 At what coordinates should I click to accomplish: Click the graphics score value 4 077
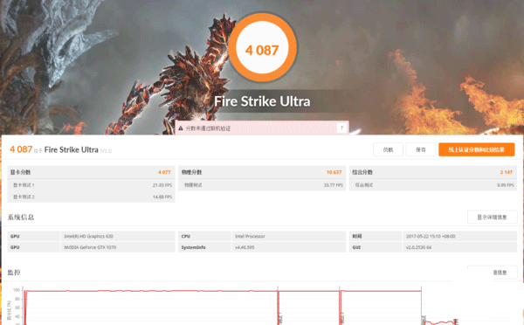pyautogui.click(x=164, y=172)
